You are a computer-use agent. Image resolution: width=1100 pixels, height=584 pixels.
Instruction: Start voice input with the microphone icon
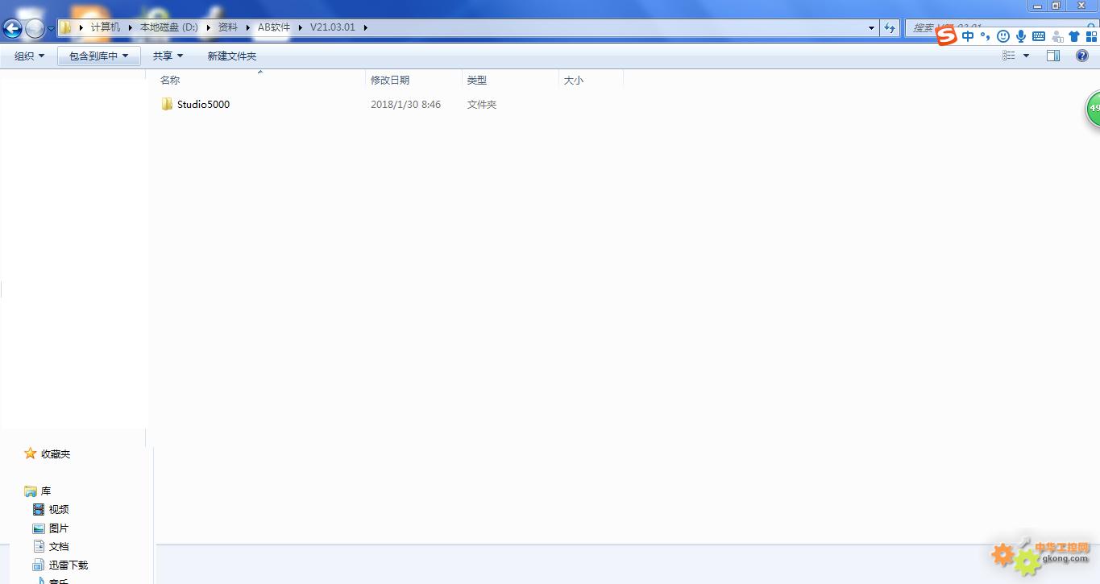(1021, 36)
